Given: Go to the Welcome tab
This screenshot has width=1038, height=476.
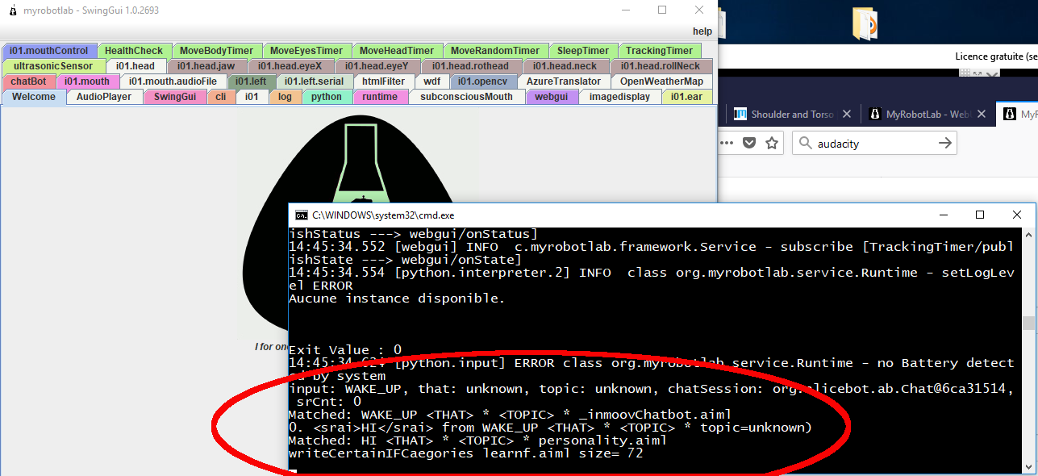Looking at the screenshot, I should [34, 97].
